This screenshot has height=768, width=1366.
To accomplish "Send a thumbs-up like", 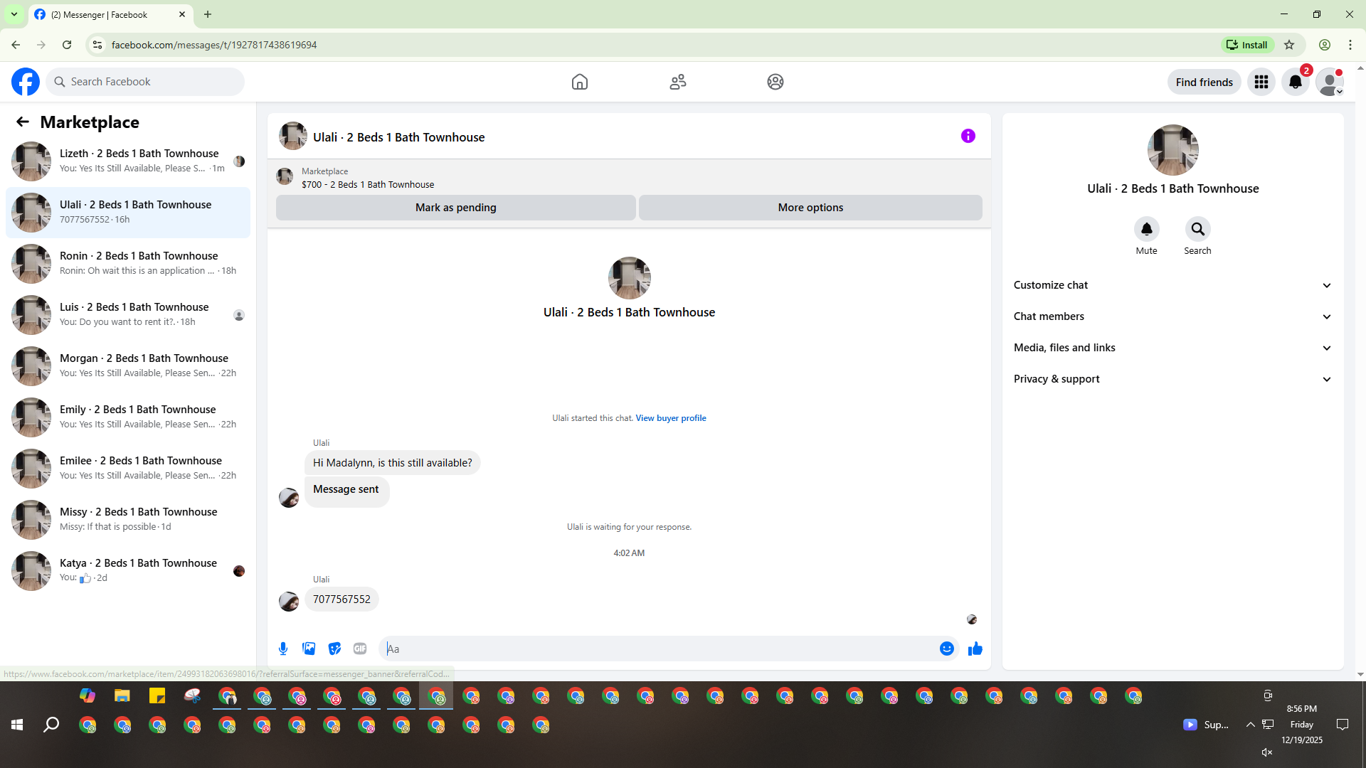I will pos(975,649).
